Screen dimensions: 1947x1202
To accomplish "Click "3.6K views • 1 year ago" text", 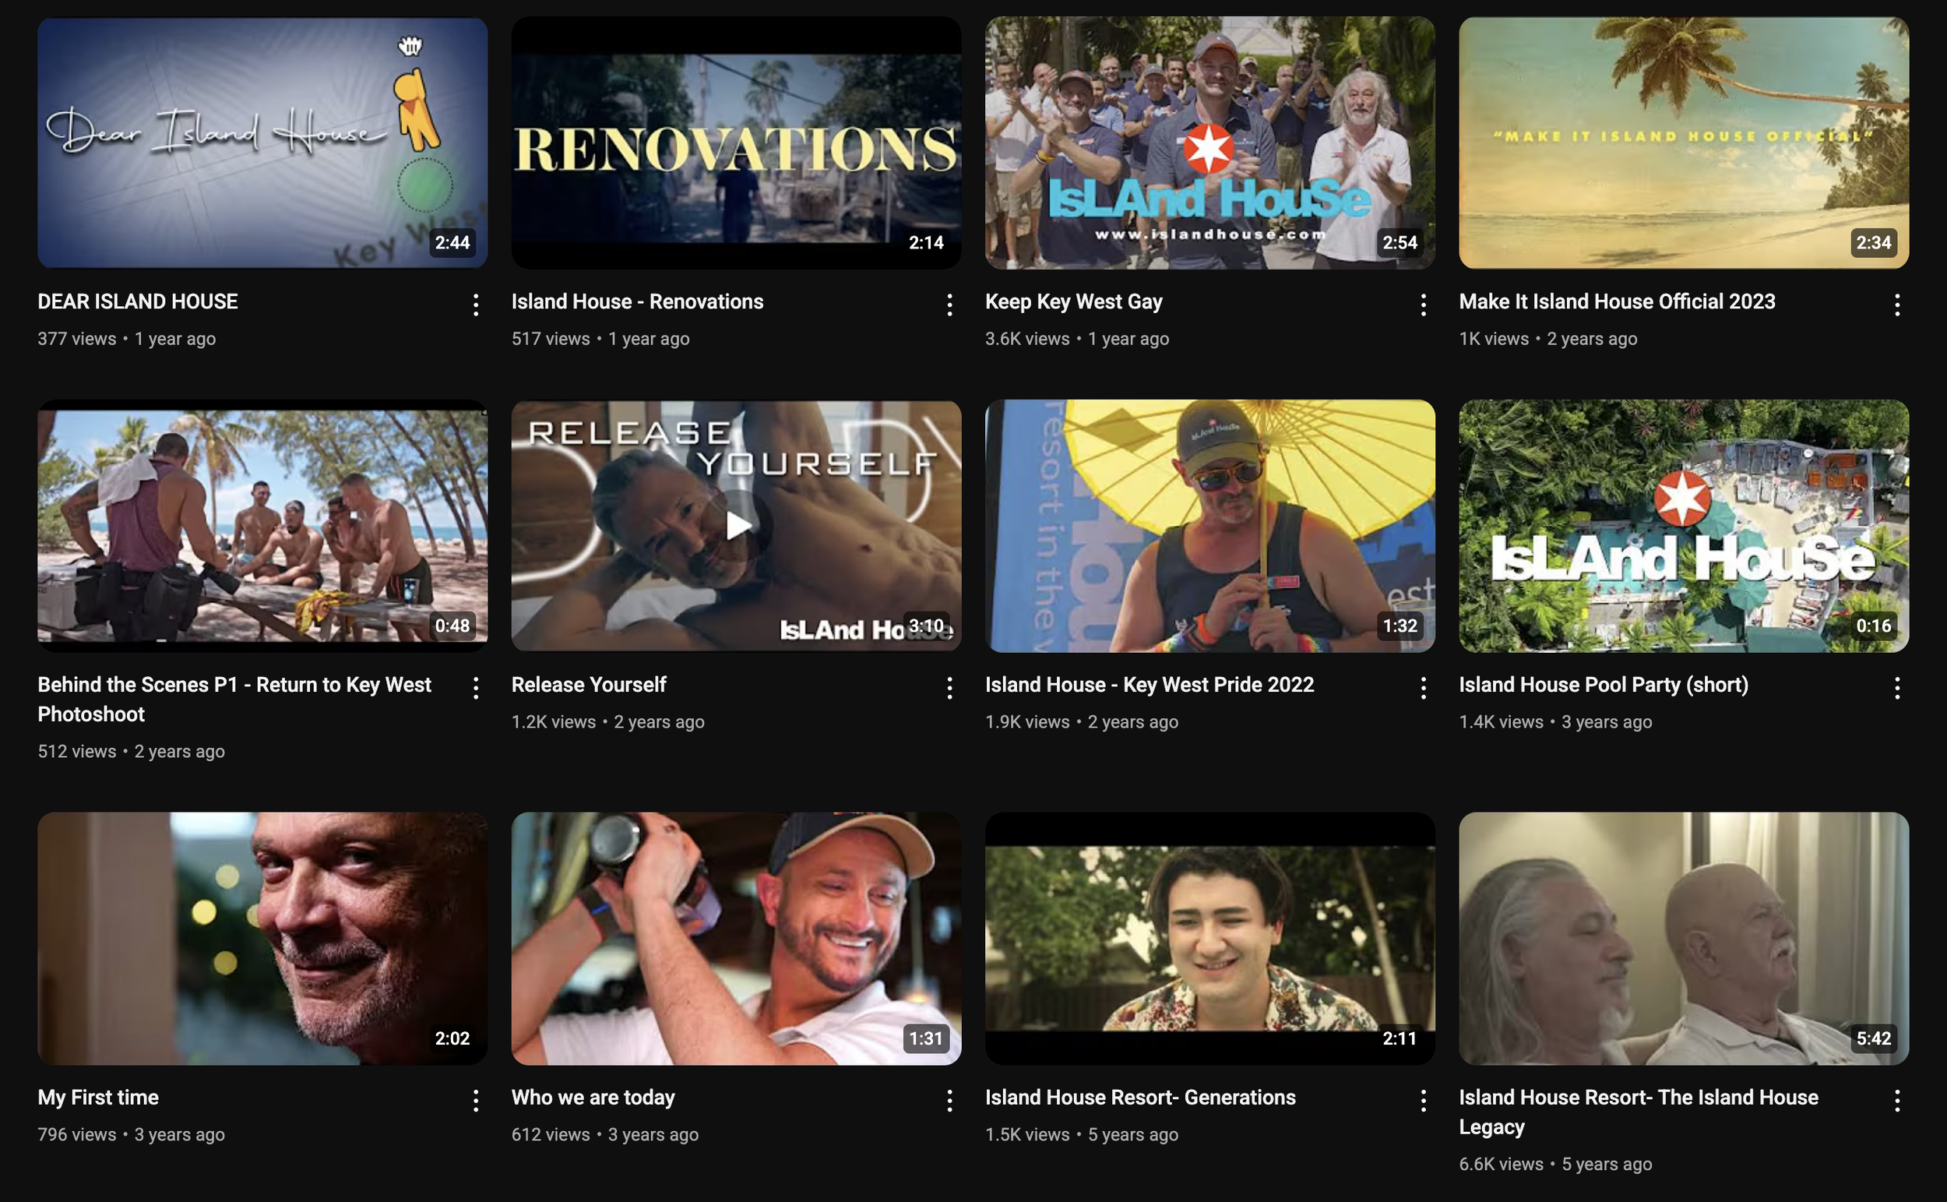I will point(1077,339).
